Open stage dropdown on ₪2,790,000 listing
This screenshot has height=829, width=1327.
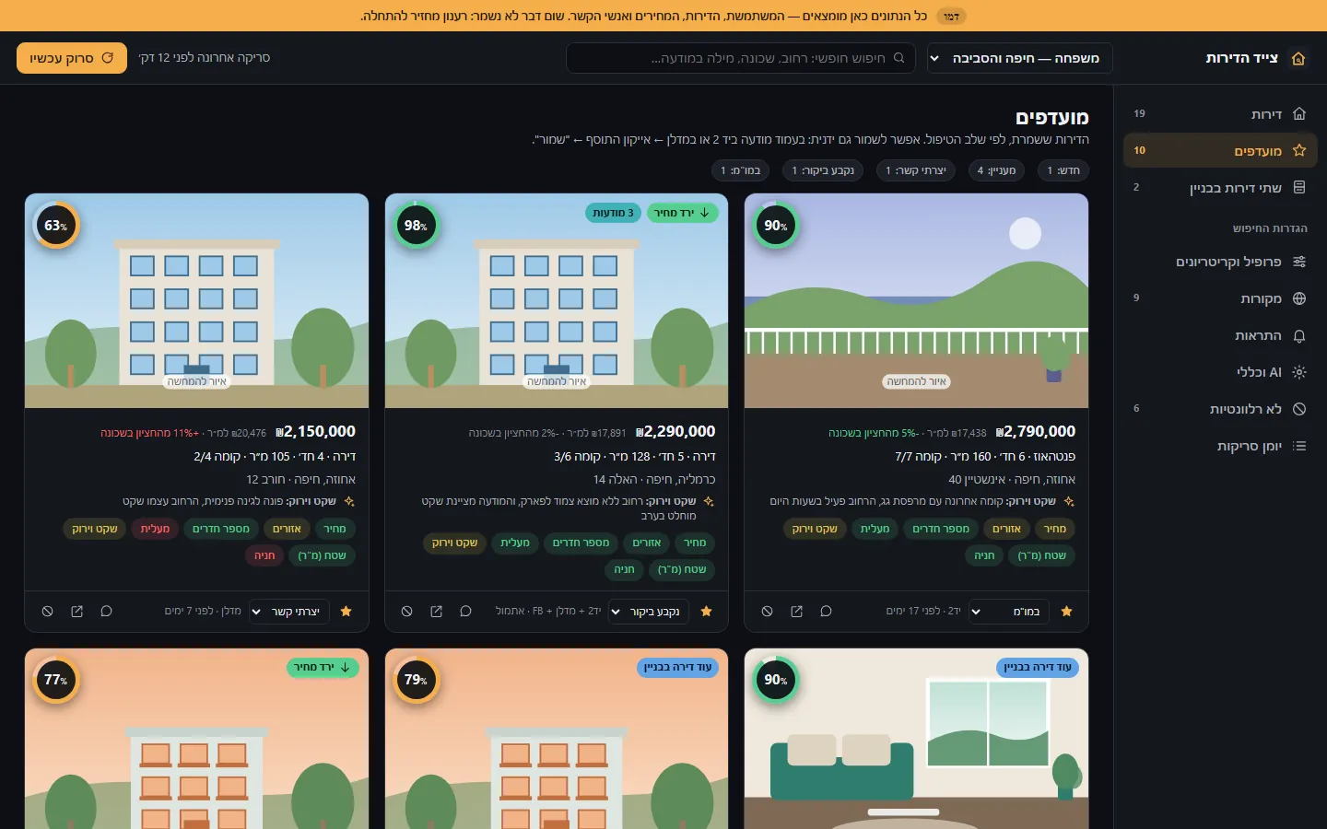click(1008, 612)
